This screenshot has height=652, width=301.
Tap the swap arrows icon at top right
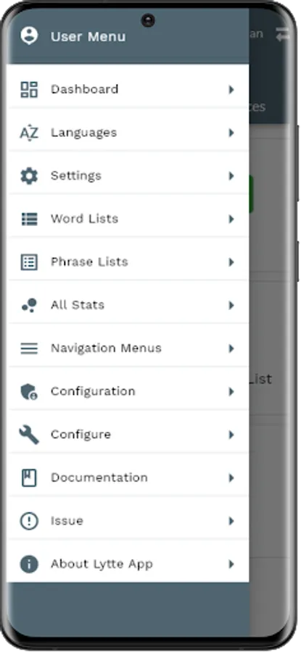click(283, 35)
